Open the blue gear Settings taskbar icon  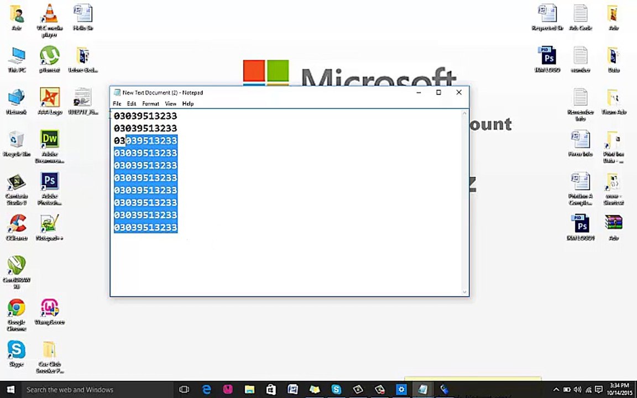click(x=401, y=390)
